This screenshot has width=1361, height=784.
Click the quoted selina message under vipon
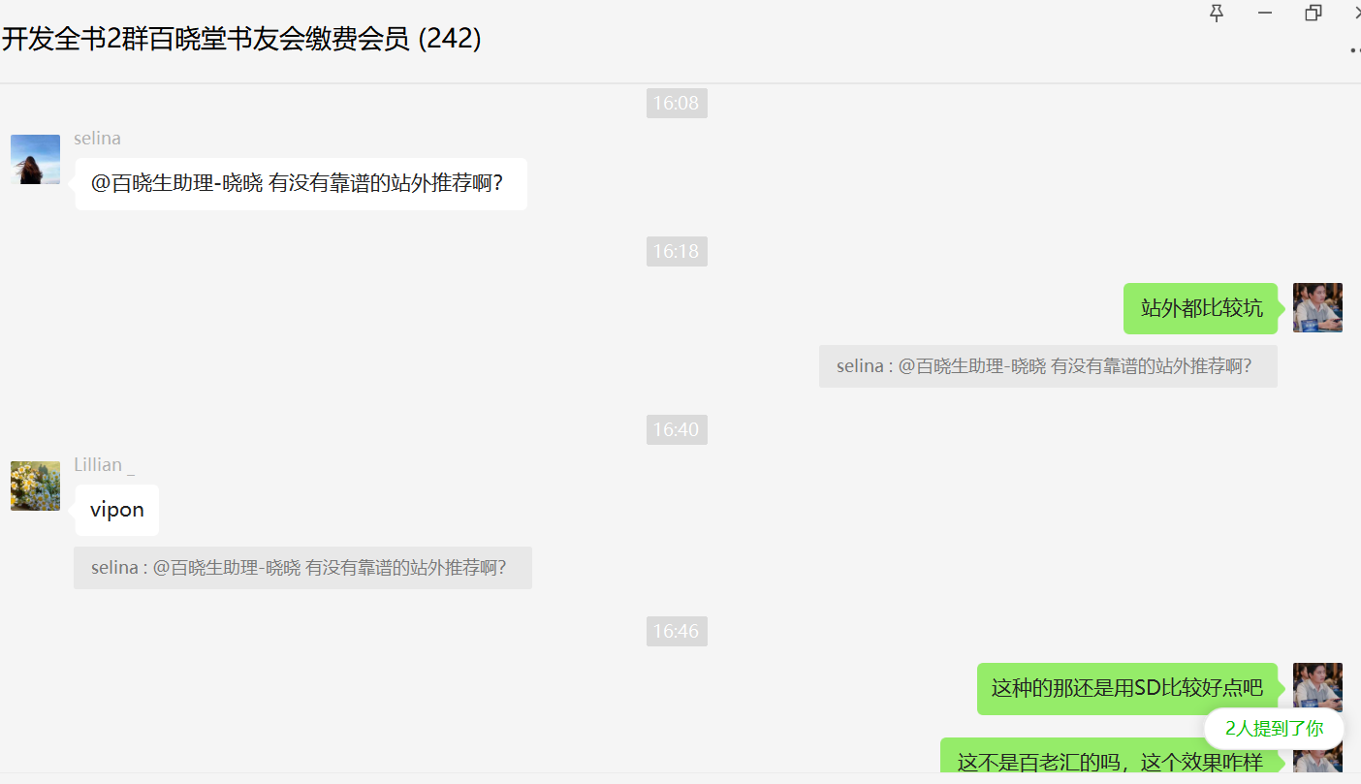302,568
